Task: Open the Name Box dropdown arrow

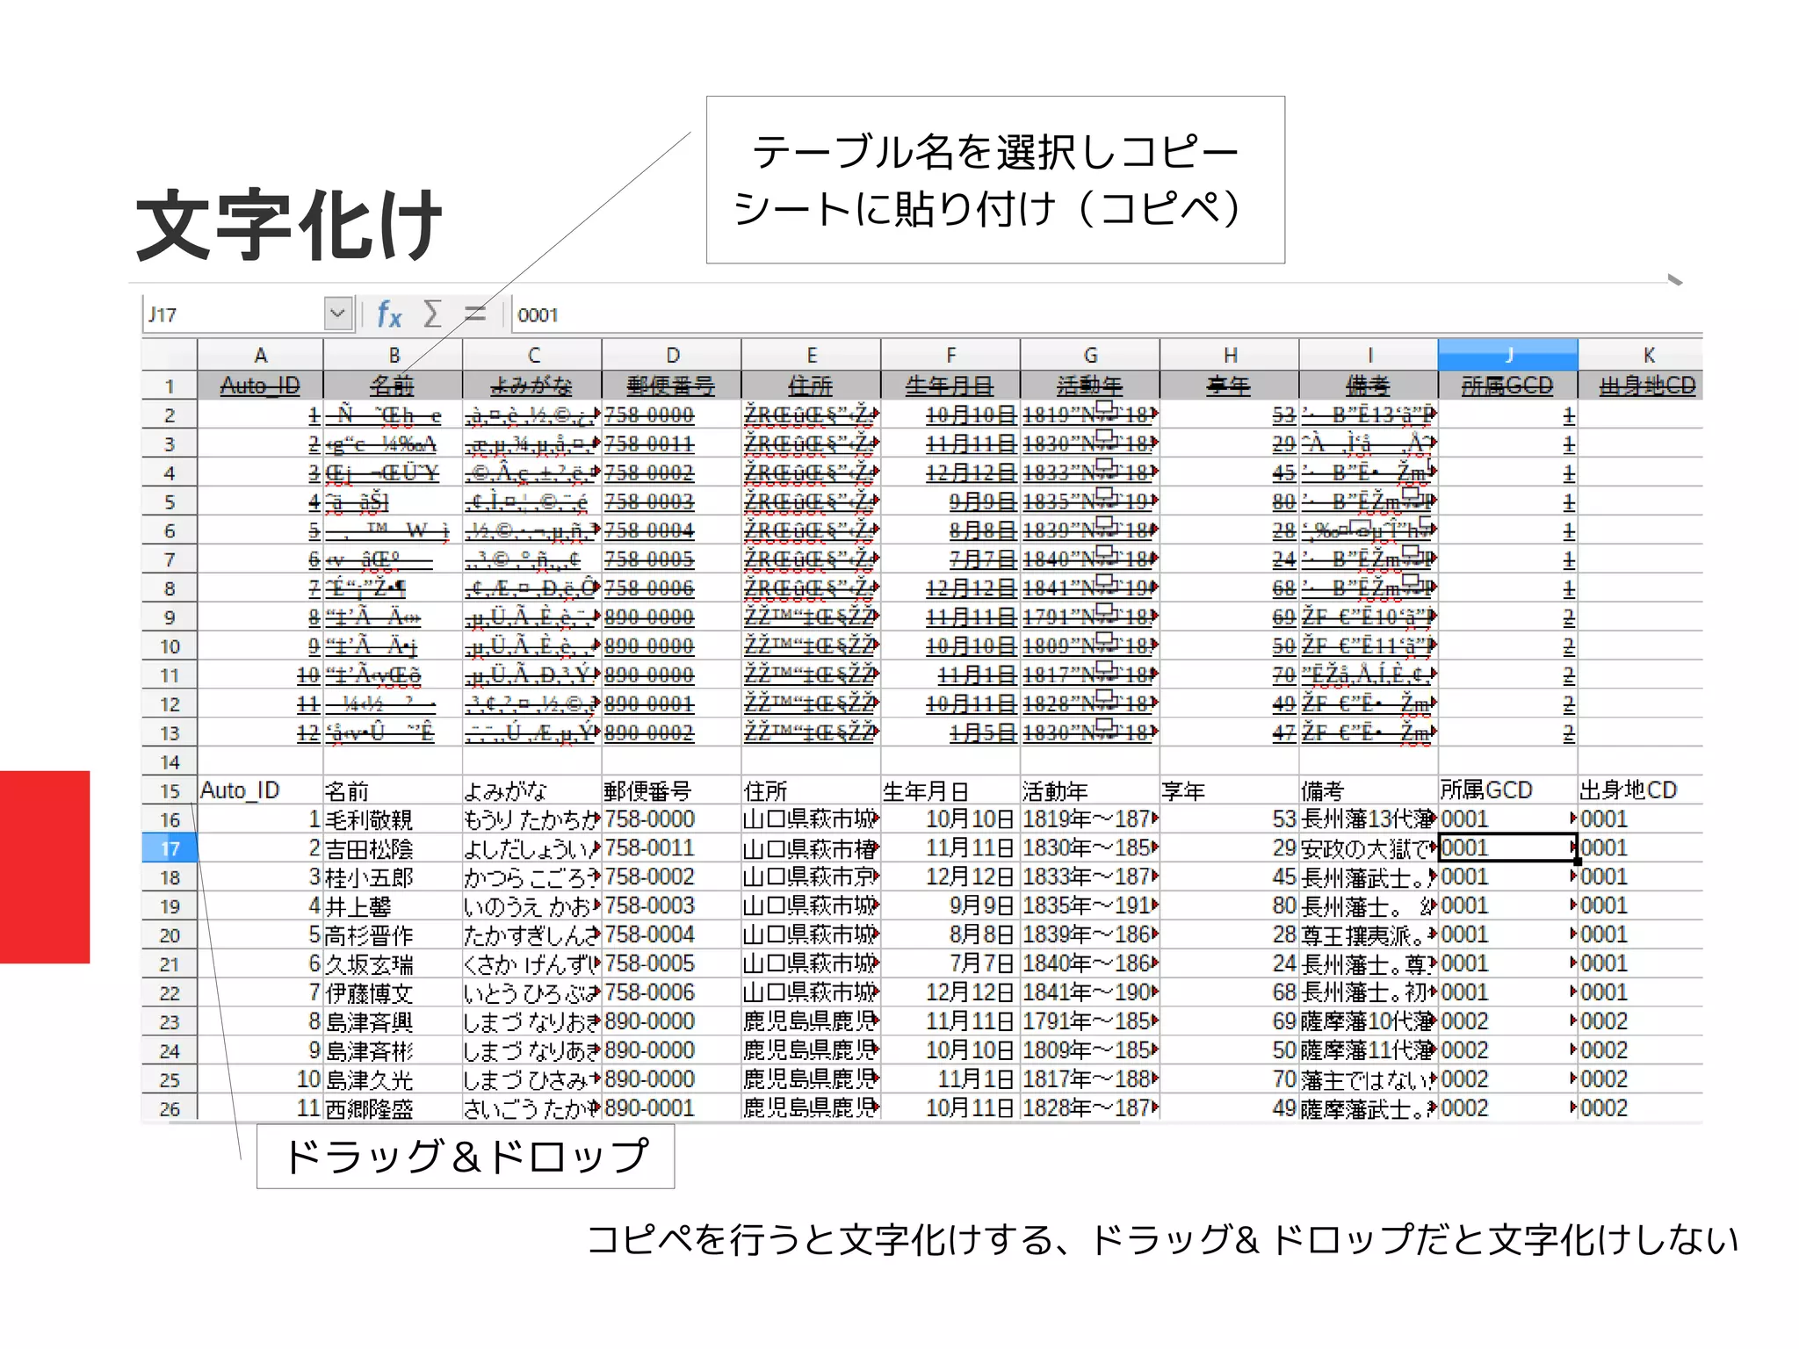Action: click(338, 314)
